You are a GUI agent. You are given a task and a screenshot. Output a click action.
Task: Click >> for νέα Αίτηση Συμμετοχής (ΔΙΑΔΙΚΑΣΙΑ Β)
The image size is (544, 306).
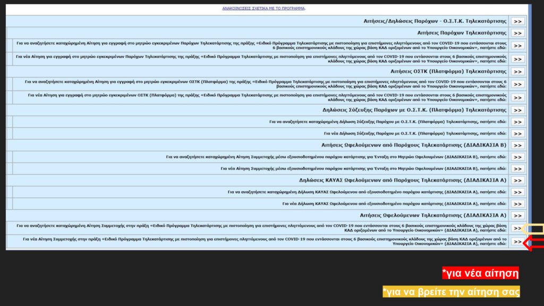[x=517, y=169]
